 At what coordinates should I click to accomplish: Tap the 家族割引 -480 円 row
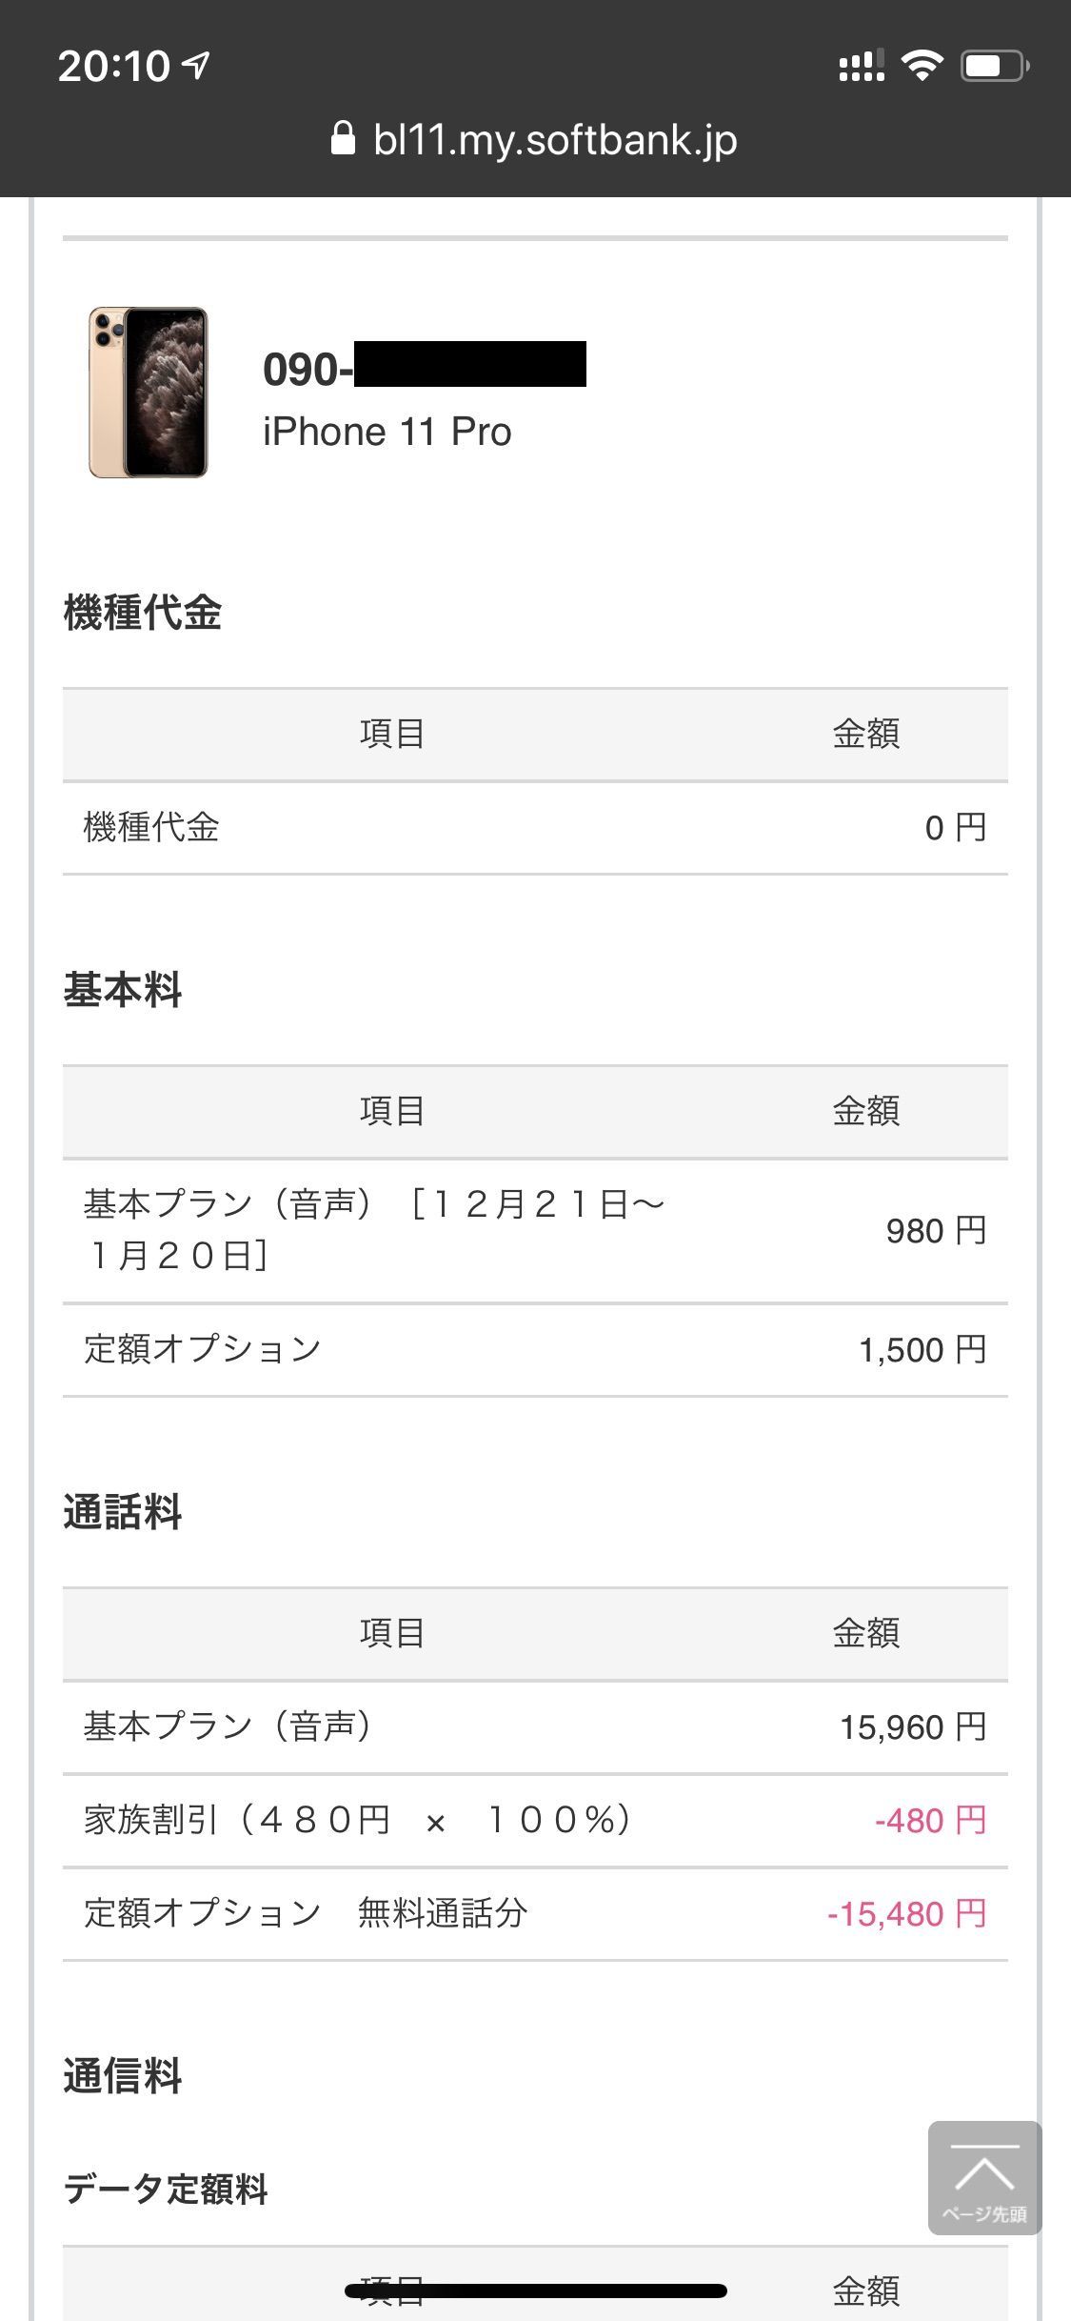click(535, 1820)
